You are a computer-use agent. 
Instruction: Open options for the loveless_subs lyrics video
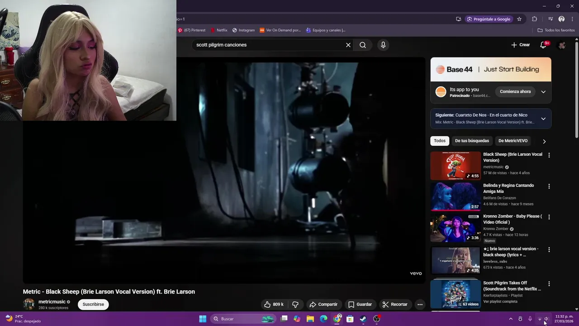tap(549, 249)
